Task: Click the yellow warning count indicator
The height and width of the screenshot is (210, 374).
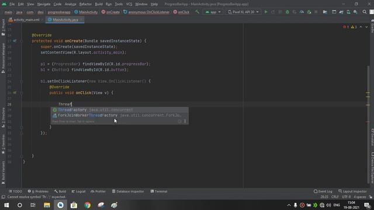Action: coord(354,27)
